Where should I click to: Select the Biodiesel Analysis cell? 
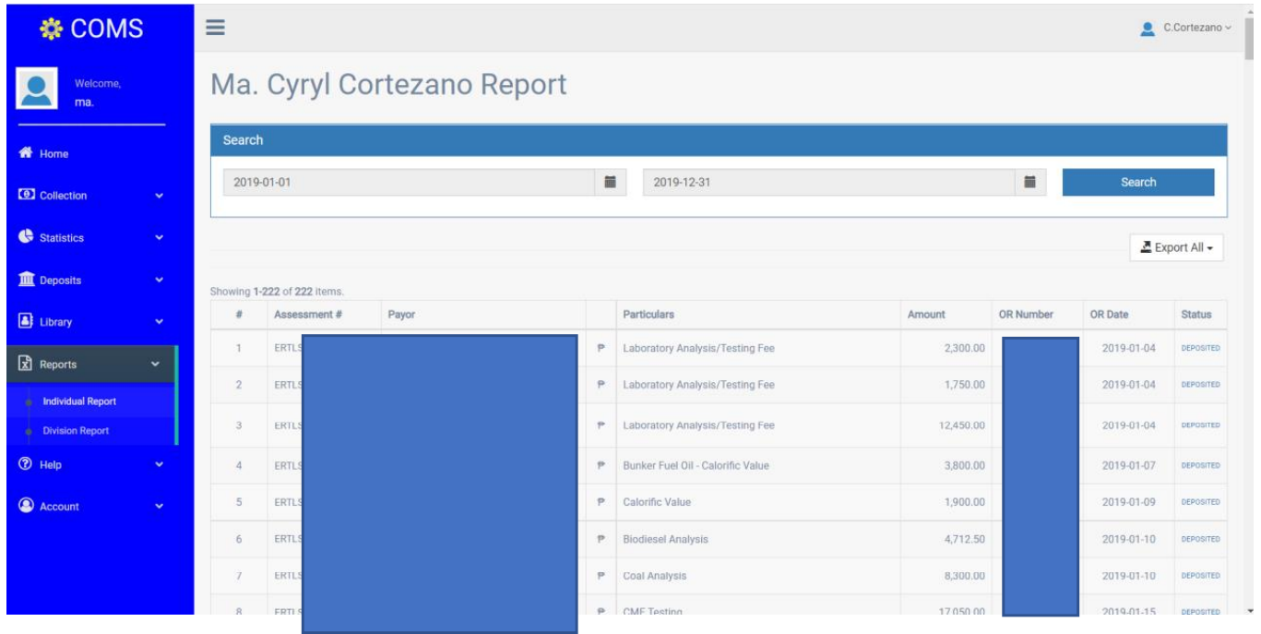(756, 539)
